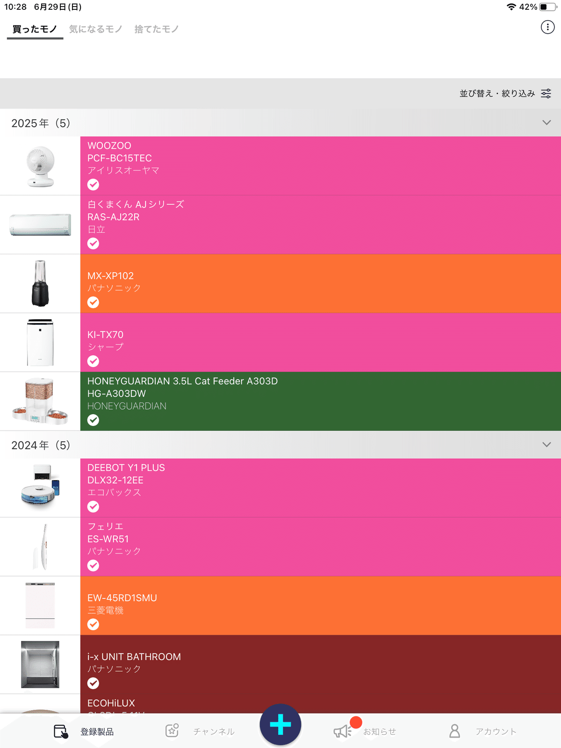This screenshot has width=561, height=748.
Task: Tap the blue plus add button
Action: pos(280,724)
